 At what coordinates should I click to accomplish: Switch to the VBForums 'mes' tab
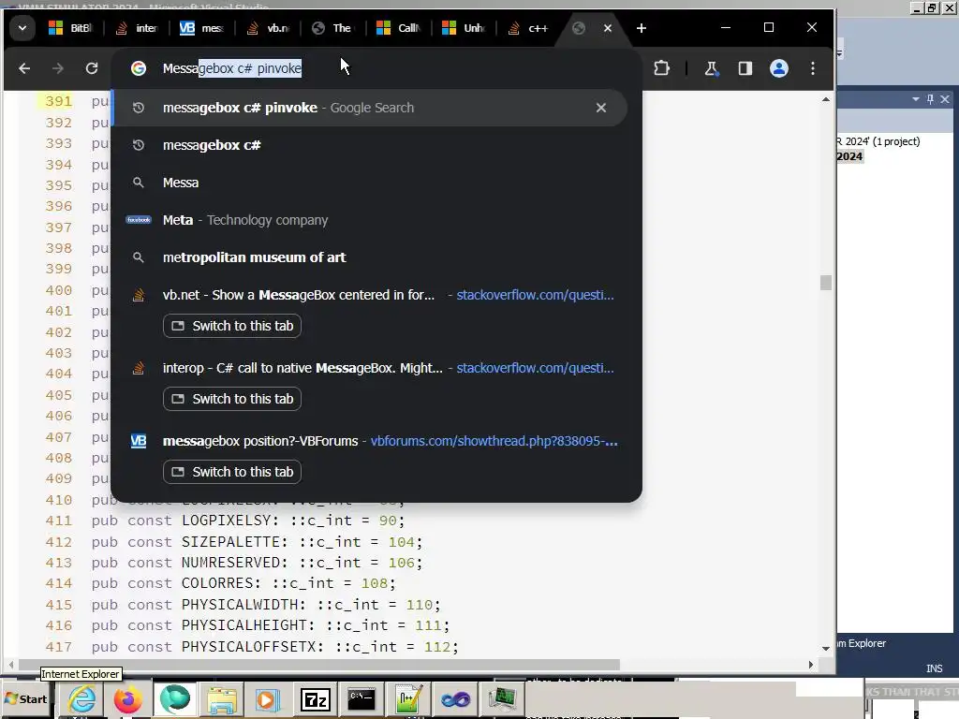(x=202, y=28)
